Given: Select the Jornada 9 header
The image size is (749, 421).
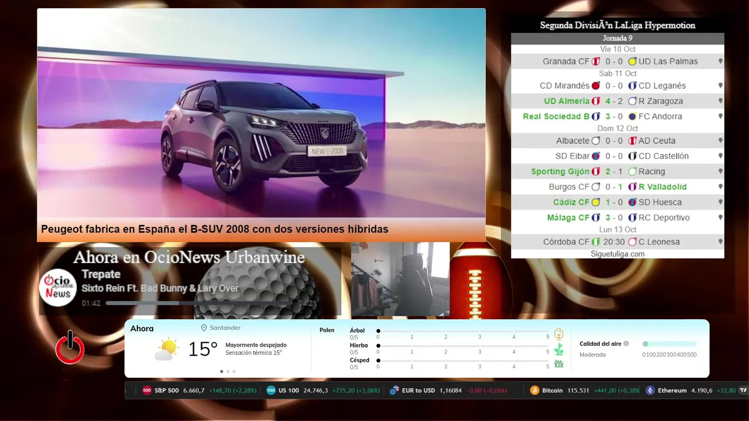Looking at the screenshot, I should pyautogui.click(x=617, y=38).
